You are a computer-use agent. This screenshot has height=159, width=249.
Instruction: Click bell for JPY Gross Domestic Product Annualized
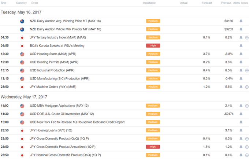coord(241,147)
